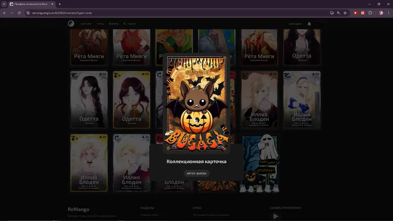Viewport: 393px width, 221px height.
Task: Select the Профиль пользователя browser tab
Action: (x=32, y=4)
